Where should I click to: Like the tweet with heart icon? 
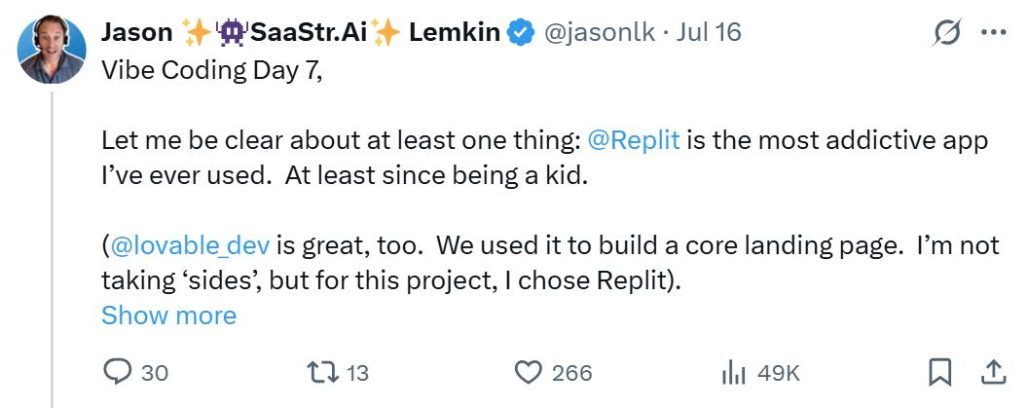(528, 373)
